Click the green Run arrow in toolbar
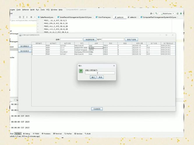Image resolution: width=194 pixels, height=145 pixels. pos(178,13)
